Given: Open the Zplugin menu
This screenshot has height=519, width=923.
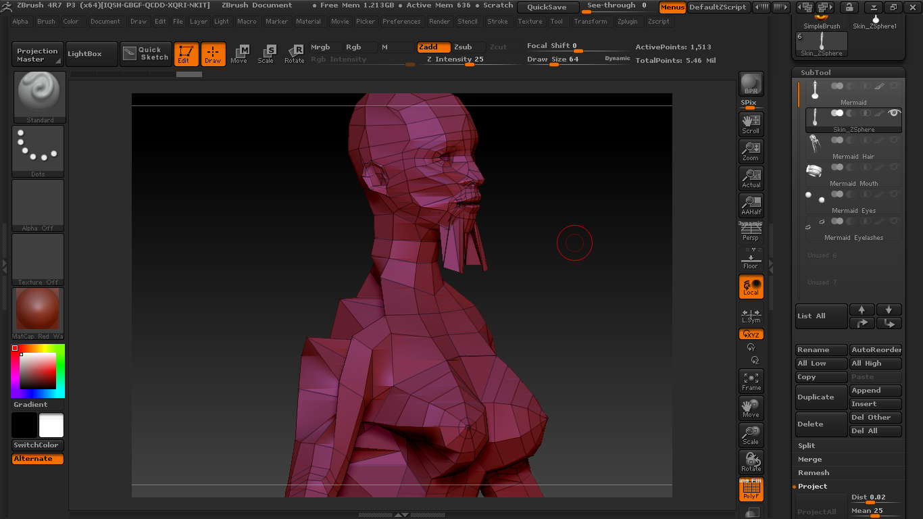Looking at the screenshot, I should pos(627,22).
